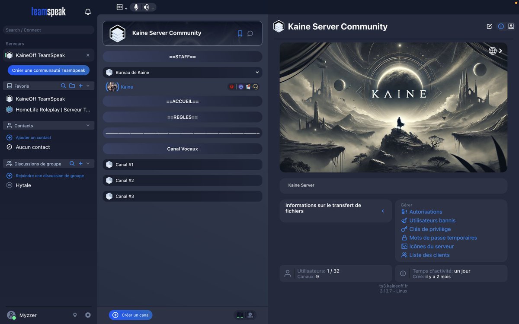Collapse the Contacts section
The width and height of the screenshot is (519, 324).
88,126
